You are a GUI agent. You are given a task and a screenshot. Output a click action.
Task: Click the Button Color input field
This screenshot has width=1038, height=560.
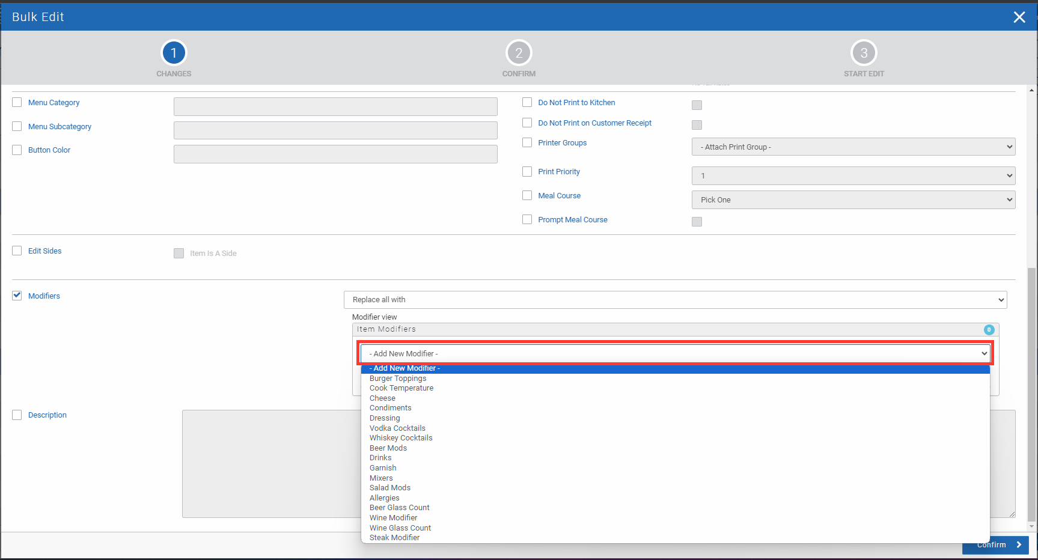(x=335, y=154)
